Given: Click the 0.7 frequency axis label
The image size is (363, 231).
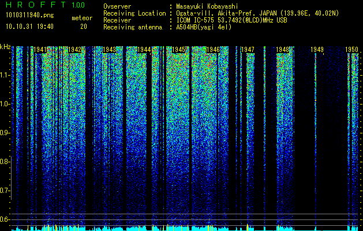Looking at the screenshot, I should (x=5, y=191).
